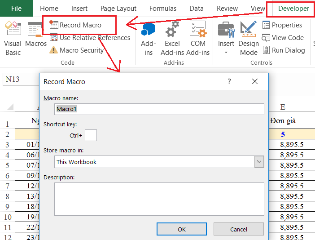Screen dimensions: 315x240
Task: Click the 'Đơn giá' header cell
Action: tap(288, 120)
